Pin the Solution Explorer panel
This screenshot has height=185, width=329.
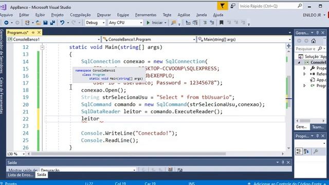point(318,33)
